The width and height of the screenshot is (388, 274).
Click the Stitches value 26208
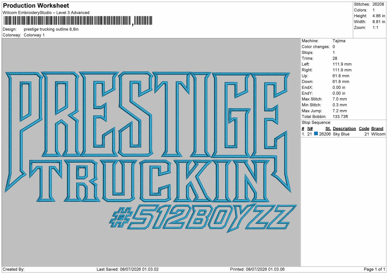378,4
